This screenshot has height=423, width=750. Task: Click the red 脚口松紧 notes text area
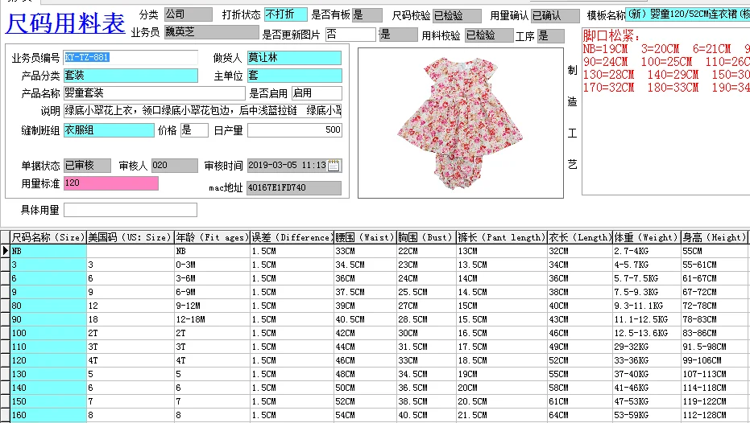coord(665,111)
